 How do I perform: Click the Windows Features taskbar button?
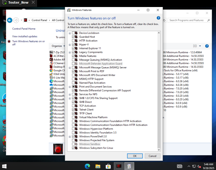click(x=129, y=166)
